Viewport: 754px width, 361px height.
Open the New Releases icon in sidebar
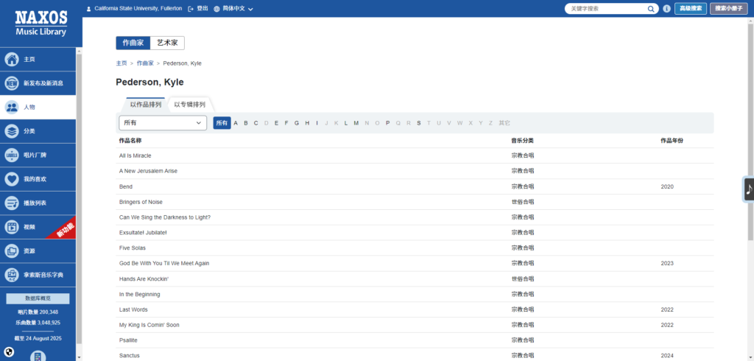click(x=12, y=83)
